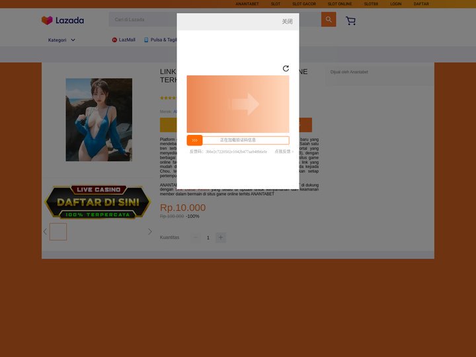Go to next thumbnail with right arrow

tap(150, 231)
